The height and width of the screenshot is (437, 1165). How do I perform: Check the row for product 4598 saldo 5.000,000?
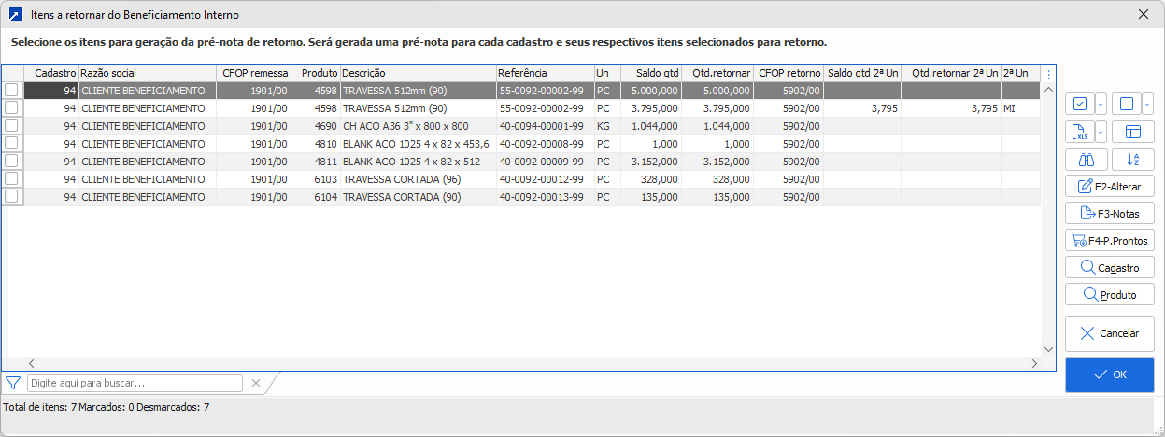[11, 91]
